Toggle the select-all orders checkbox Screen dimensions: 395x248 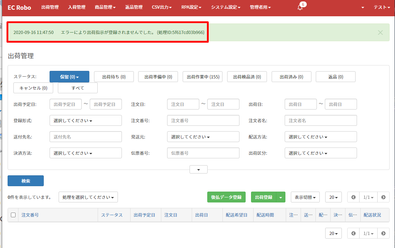pyautogui.click(x=13, y=215)
